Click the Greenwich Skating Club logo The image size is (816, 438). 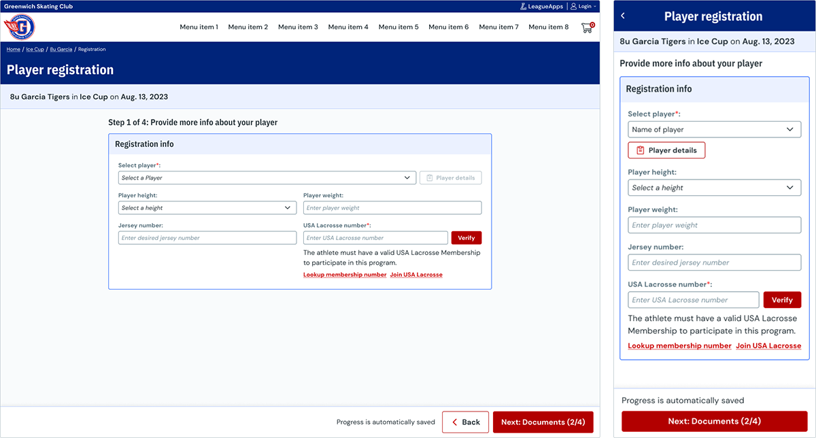click(x=20, y=28)
